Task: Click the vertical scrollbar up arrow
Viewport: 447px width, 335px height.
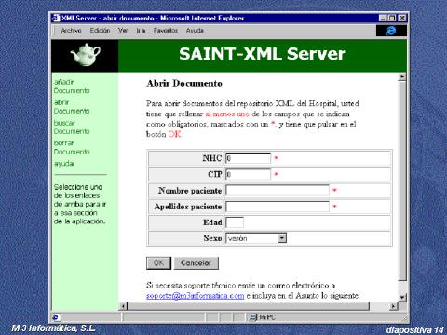Action: (x=402, y=76)
